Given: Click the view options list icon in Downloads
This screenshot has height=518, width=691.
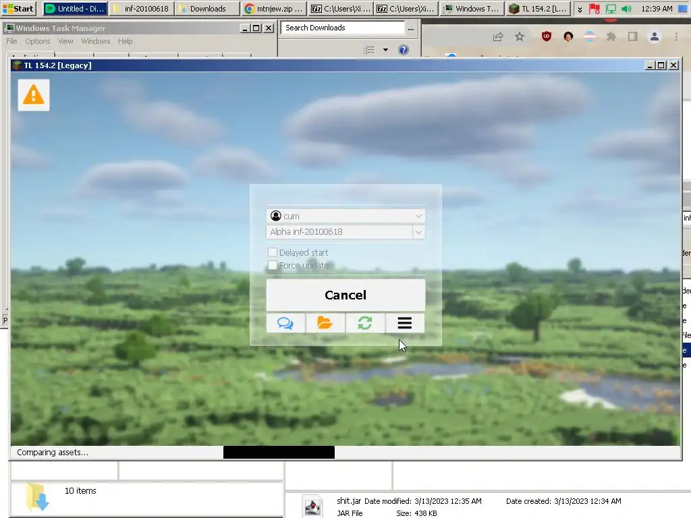Looking at the screenshot, I should (369, 50).
